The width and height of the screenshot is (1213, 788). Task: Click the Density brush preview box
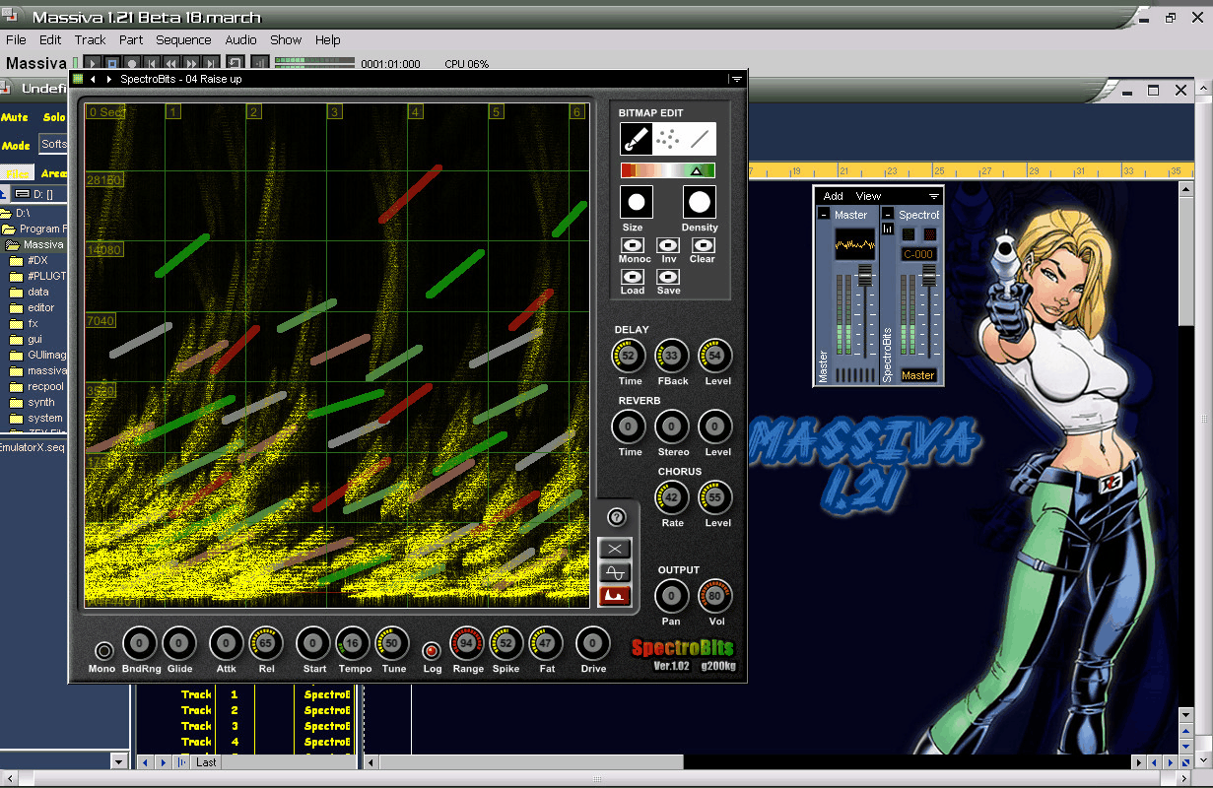click(x=700, y=202)
